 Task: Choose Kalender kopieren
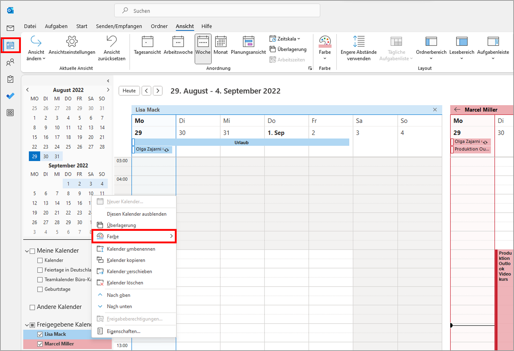tap(134, 260)
